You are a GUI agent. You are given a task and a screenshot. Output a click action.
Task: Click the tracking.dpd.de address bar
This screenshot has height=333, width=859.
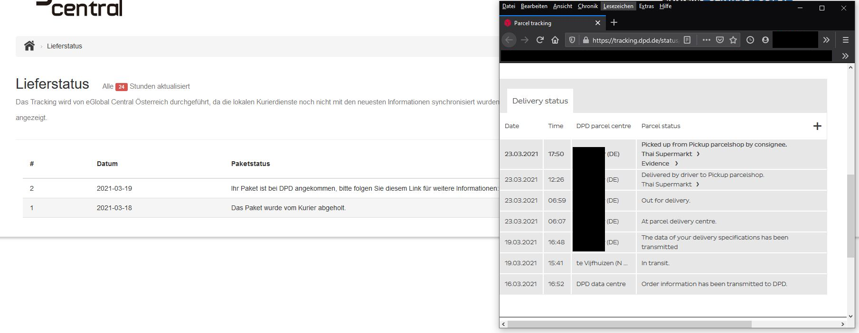pyautogui.click(x=635, y=40)
